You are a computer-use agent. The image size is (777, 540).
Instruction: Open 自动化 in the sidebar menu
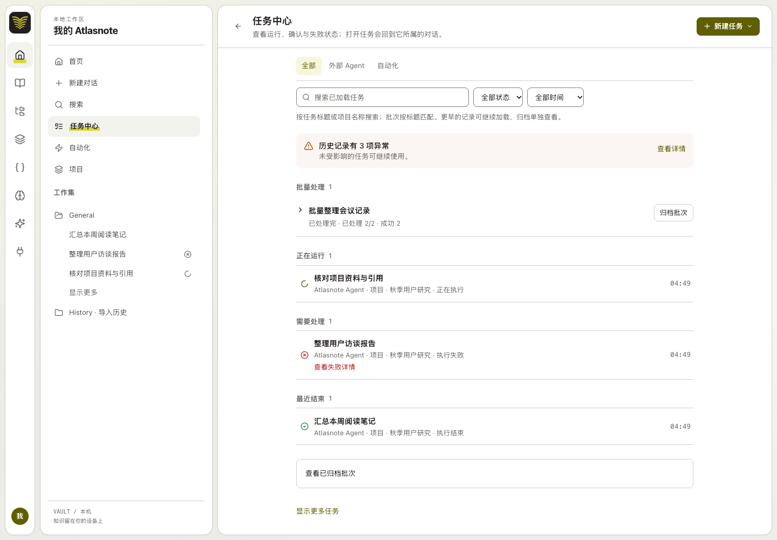[x=124, y=148]
